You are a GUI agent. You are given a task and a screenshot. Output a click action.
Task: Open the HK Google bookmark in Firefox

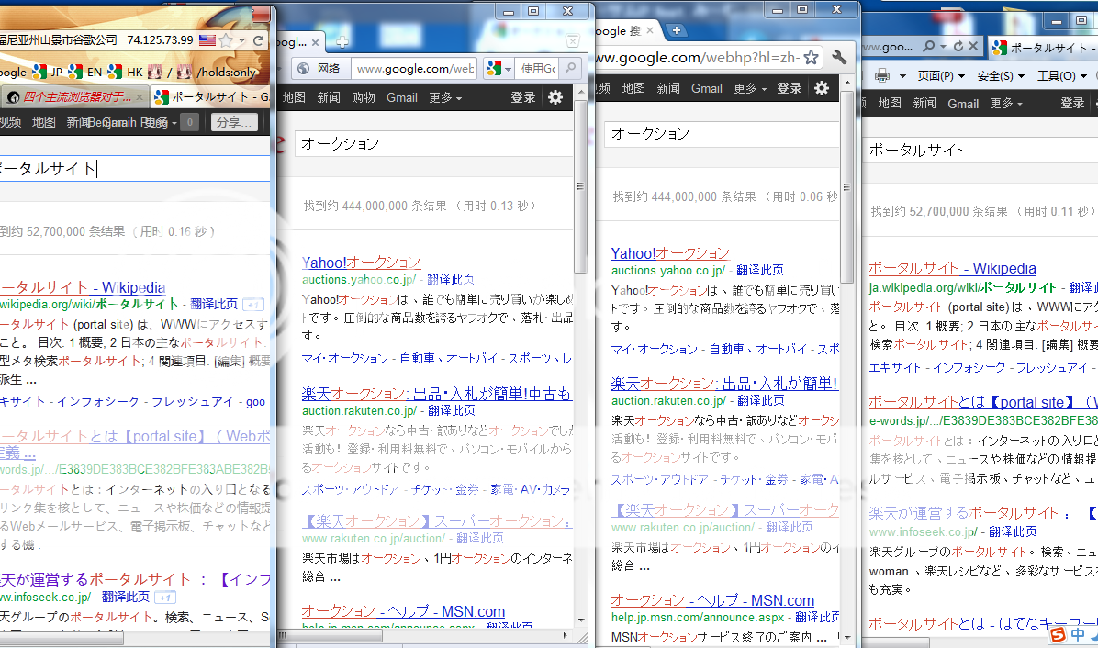126,72
